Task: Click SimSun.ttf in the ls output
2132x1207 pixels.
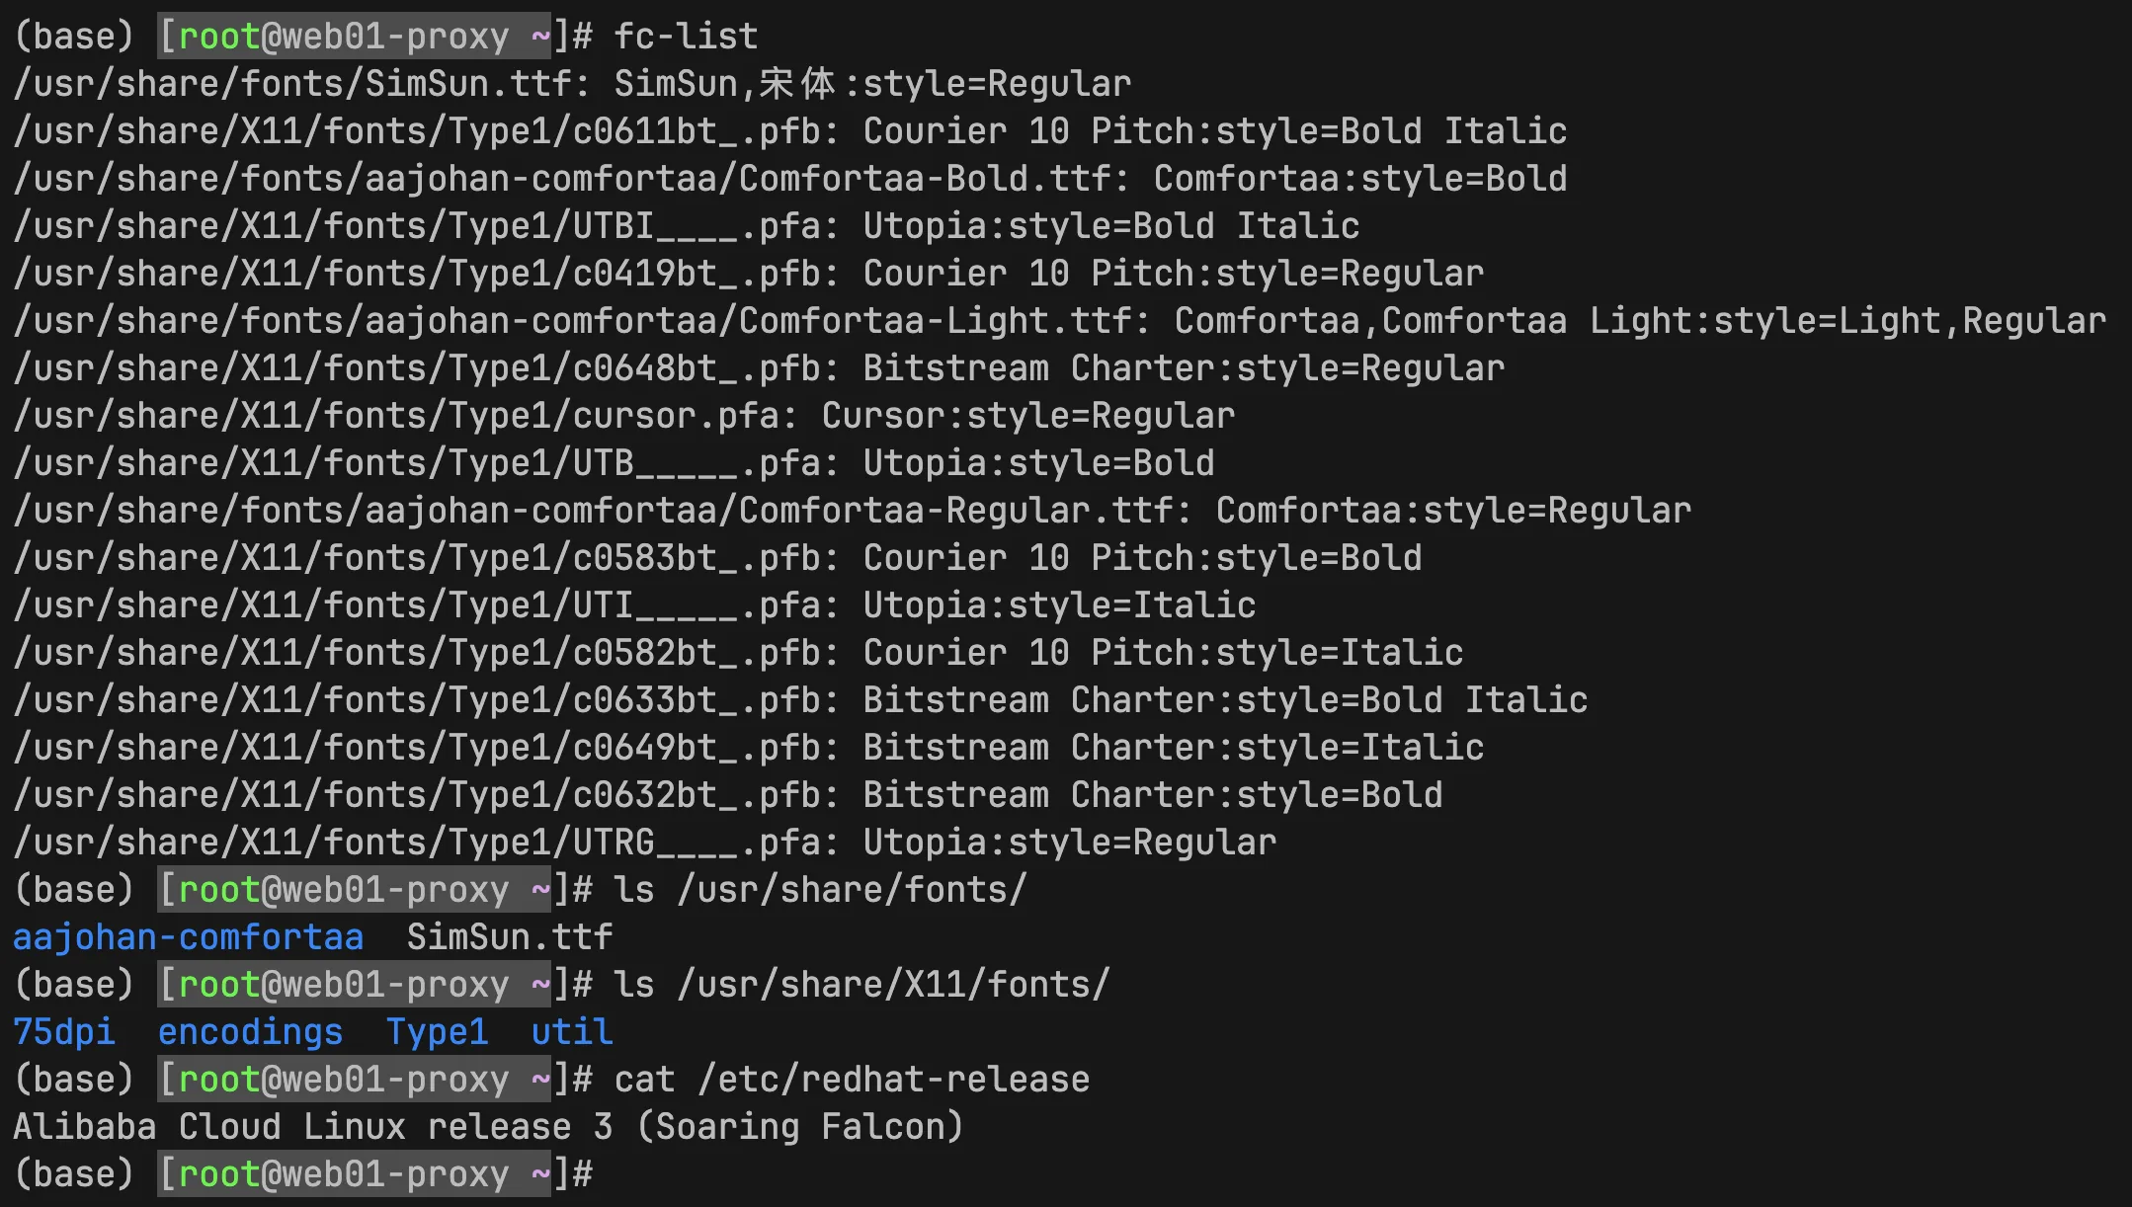Action: pyautogui.click(x=510, y=937)
